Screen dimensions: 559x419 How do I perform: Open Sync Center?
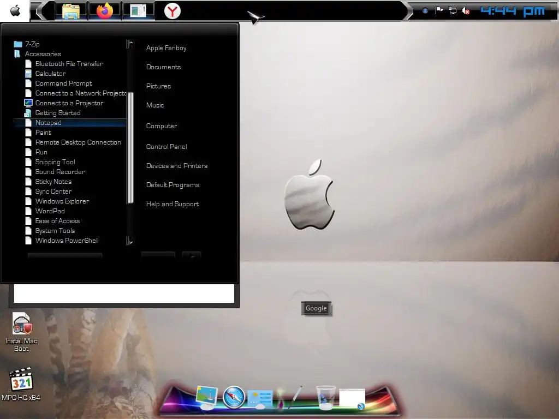coord(53,191)
